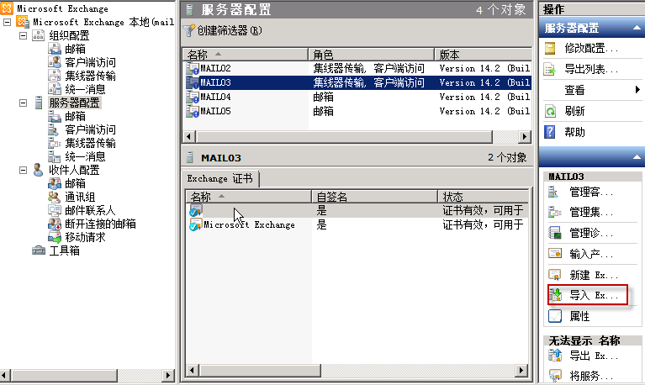Click the 通讯组 icon in tree
This screenshot has width=645, height=385.
tap(55, 197)
